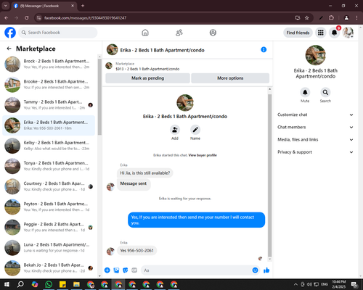Expand the Chat members section
This screenshot has height=290, width=363.
(315, 127)
